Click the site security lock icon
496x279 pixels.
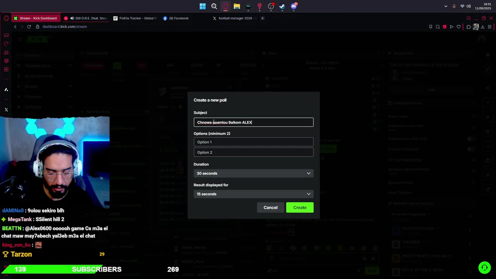point(38,27)
